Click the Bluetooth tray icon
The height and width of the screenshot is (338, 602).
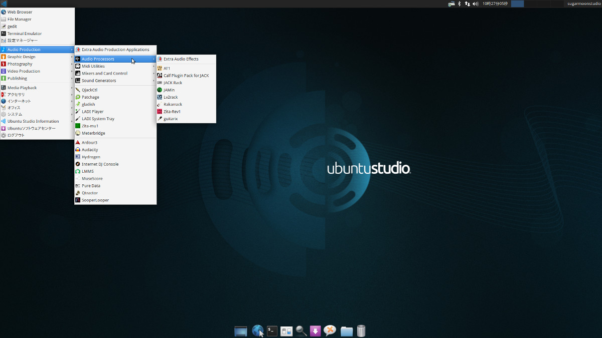[460, 4]
